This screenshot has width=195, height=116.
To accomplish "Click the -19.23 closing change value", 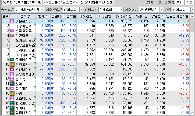I will point(184,36).
